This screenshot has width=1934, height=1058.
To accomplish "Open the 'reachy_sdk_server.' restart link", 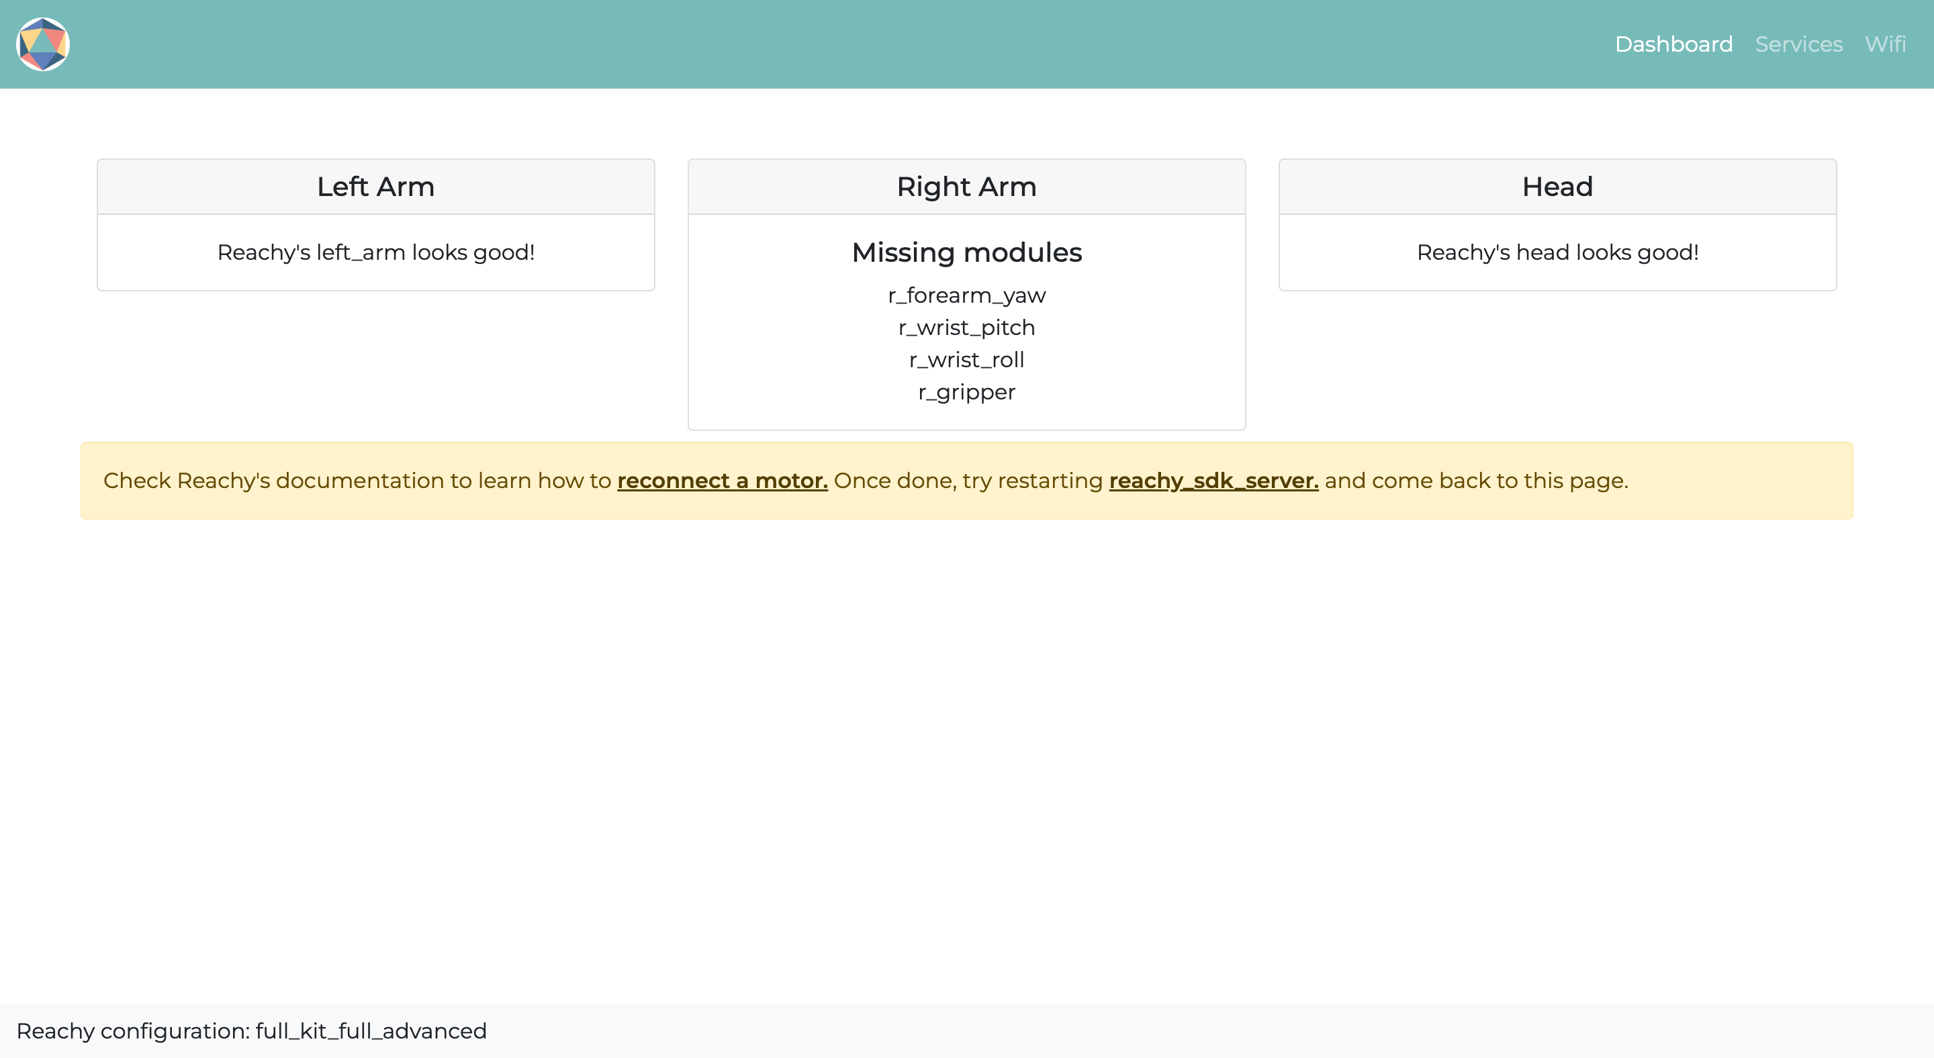I will click(1213, 480).
